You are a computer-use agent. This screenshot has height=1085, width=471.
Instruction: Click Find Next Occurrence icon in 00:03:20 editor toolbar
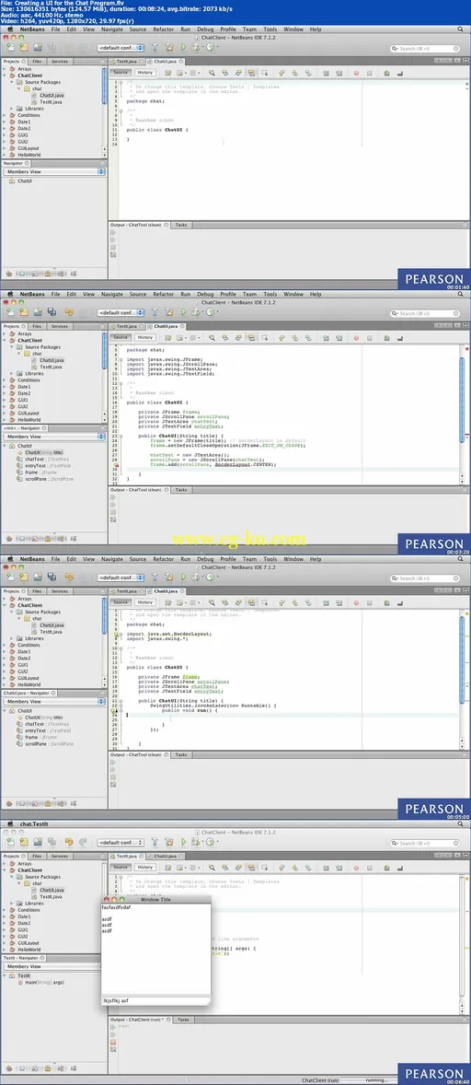(x=237, y=338)
